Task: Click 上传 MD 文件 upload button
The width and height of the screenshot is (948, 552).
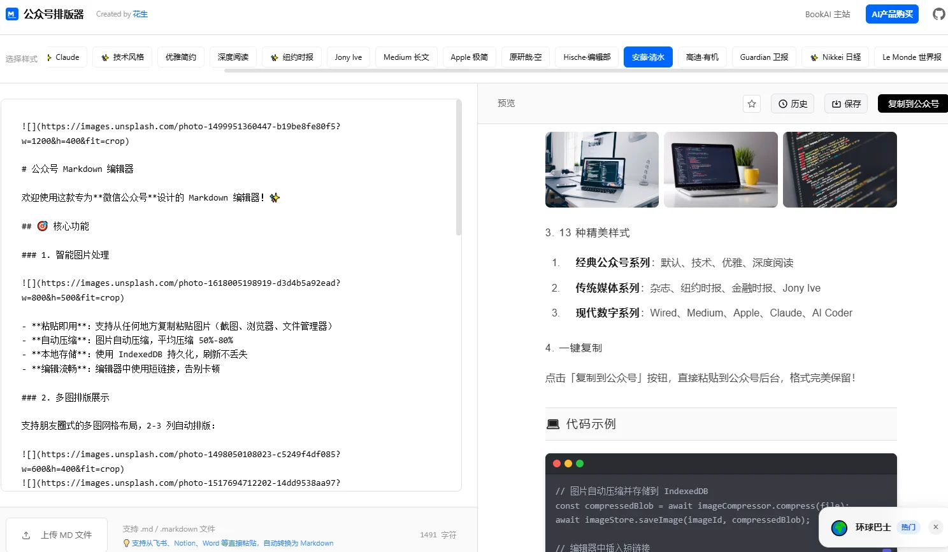Action: (x=57, y=535)
